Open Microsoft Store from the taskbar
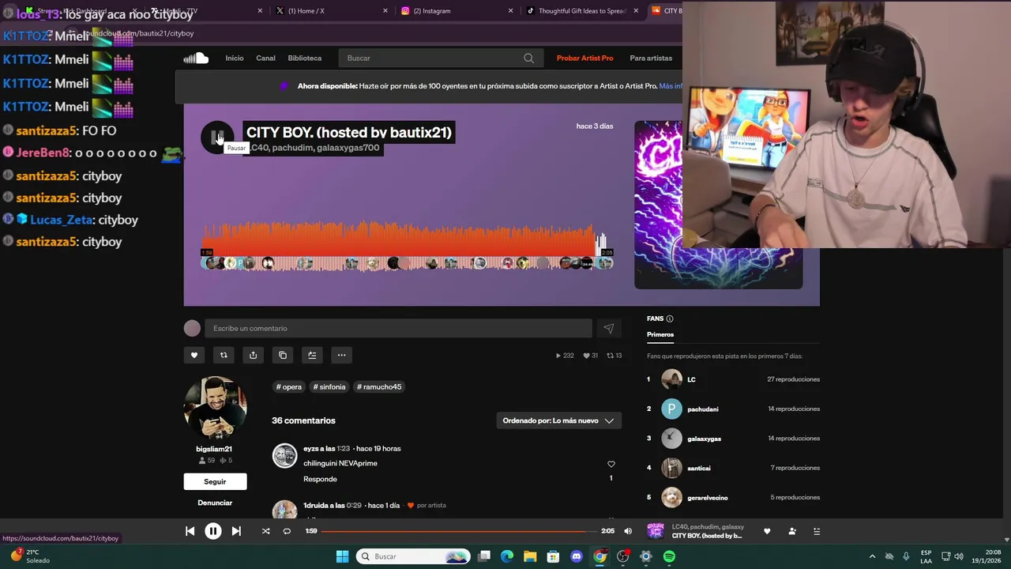 tap(554, 556)
